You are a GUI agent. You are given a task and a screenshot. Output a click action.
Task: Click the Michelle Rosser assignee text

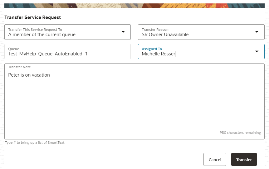click(158, 54)
